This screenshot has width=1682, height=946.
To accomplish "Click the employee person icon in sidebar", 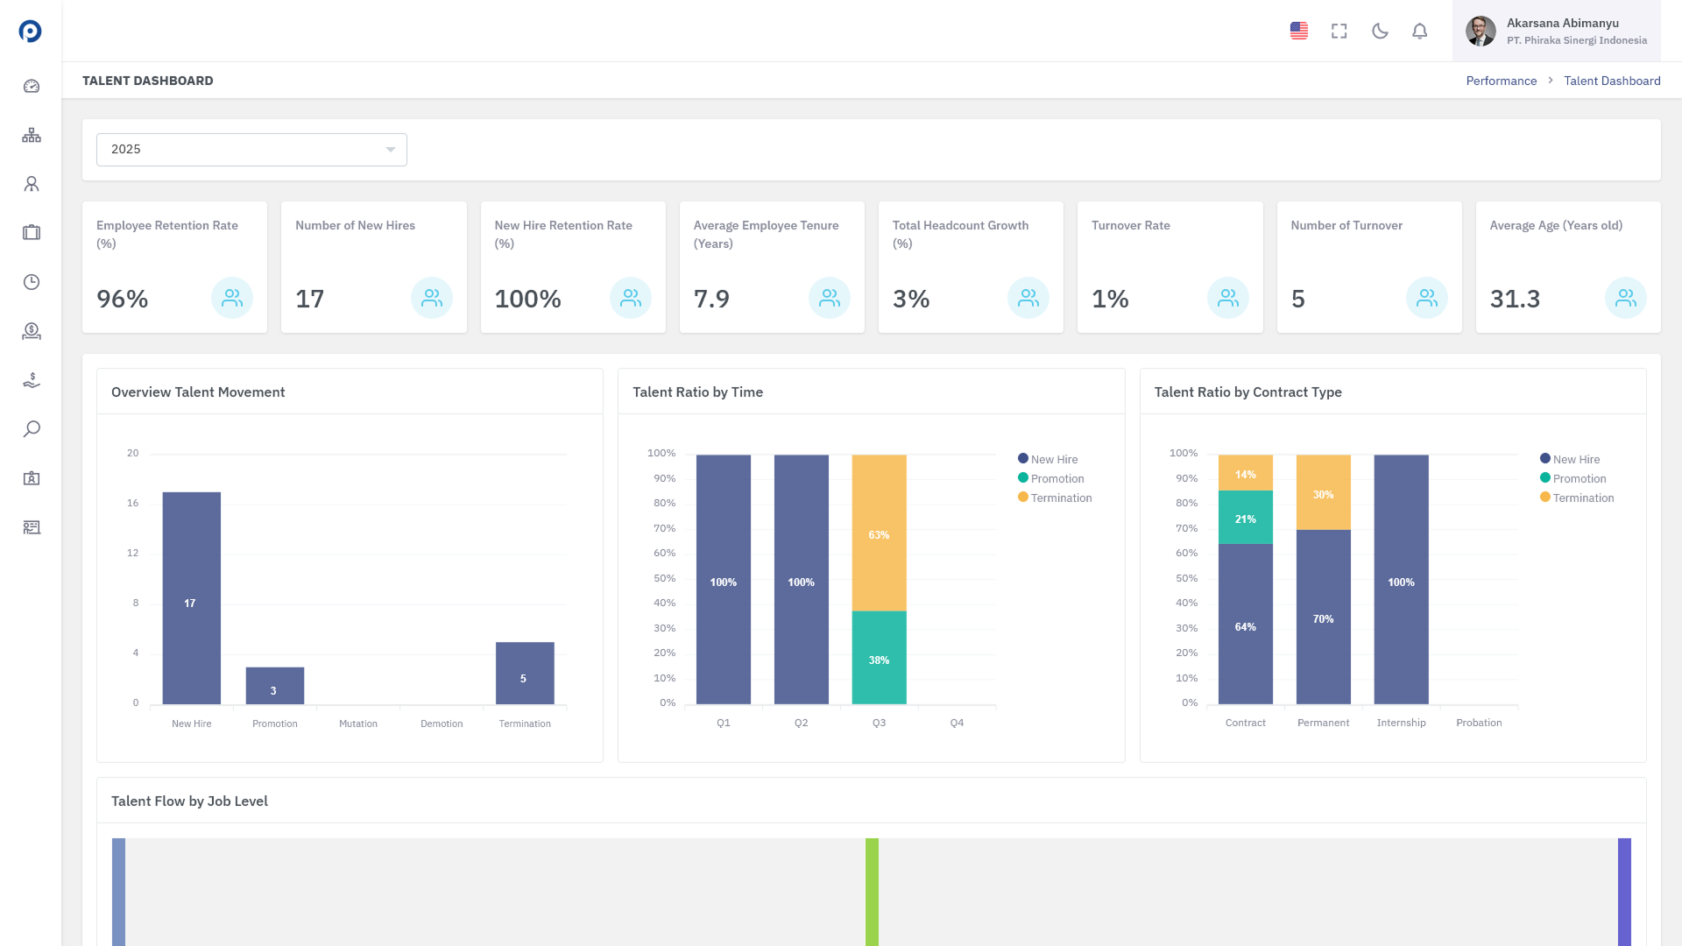I will [x=32, y=184].
